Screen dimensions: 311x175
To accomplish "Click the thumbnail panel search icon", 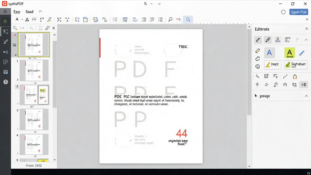I will [15, 28].
